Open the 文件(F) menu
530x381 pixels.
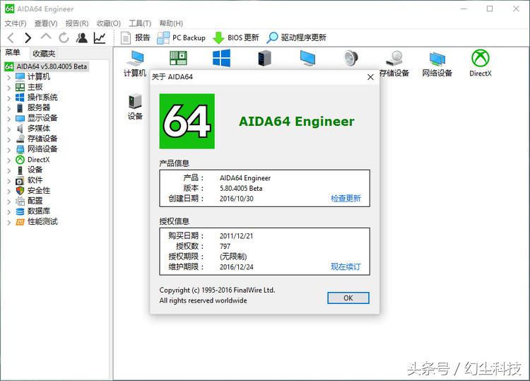[x=16, y=23]
